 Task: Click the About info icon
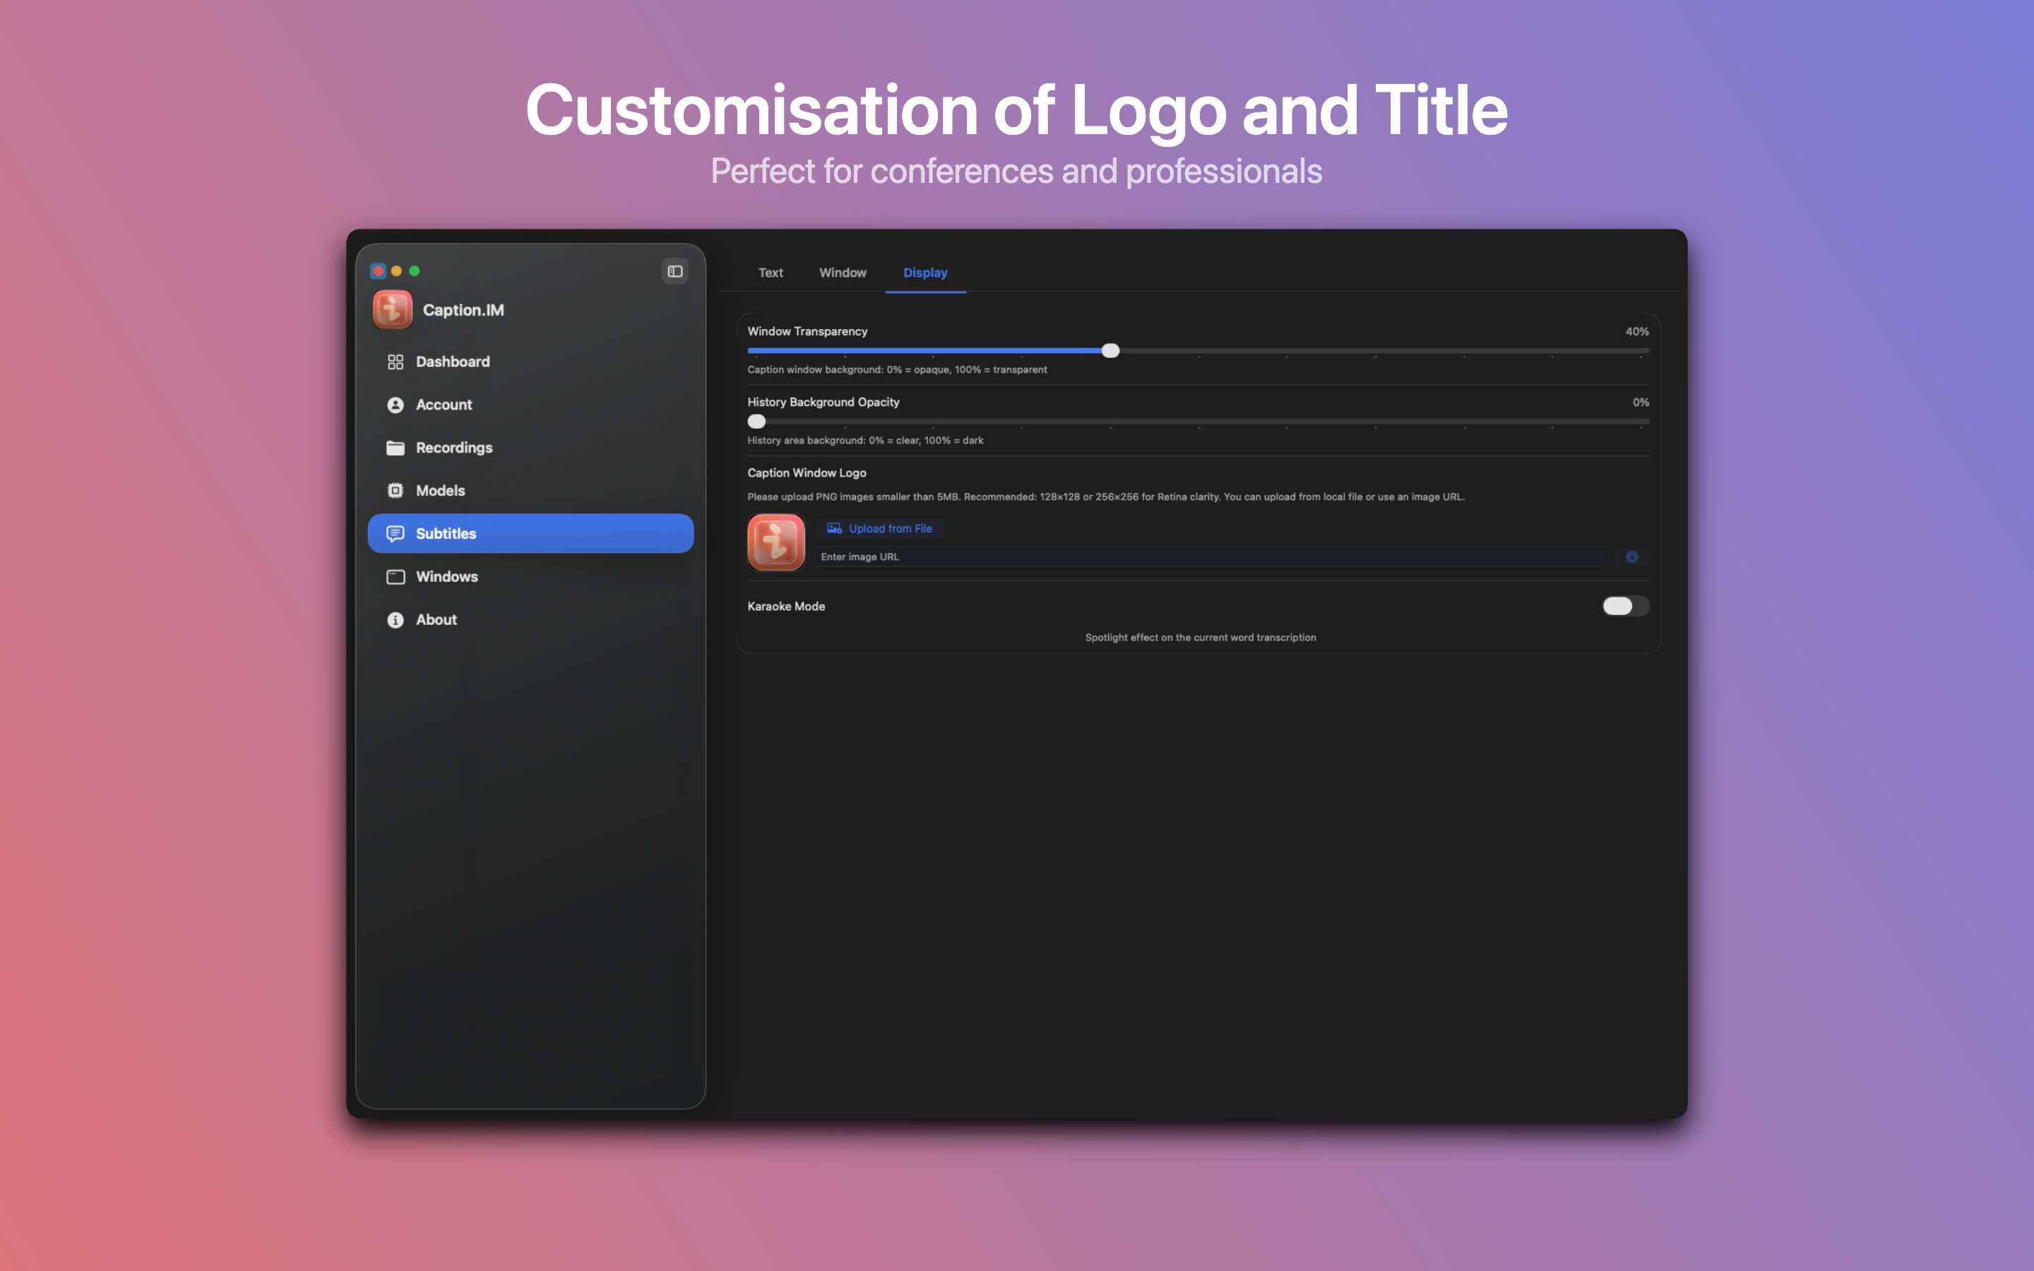[395, 619]
